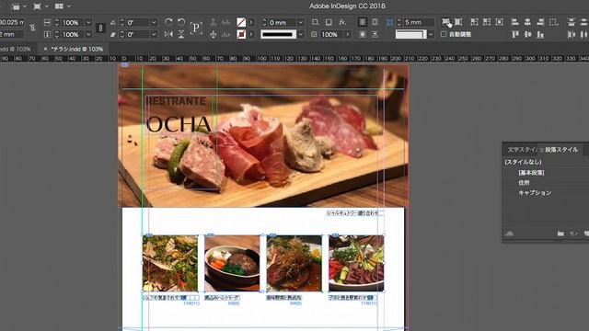The width and height of the screenshot is (589, 331).
Task: Click the fill frame proportionally icon
Action: 445,22
